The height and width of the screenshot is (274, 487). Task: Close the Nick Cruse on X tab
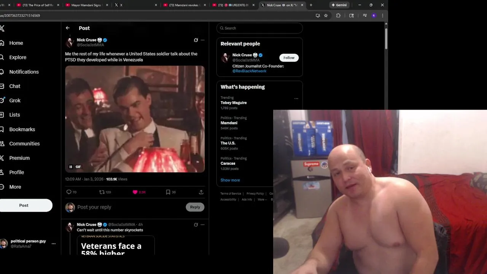tap(302, 5)
